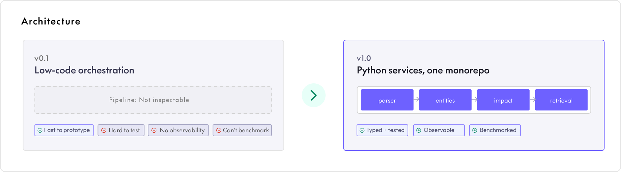Click the Low-code orchestration heading
The height and width of the screenshot is (172, 621).
[x=85, y=70]
